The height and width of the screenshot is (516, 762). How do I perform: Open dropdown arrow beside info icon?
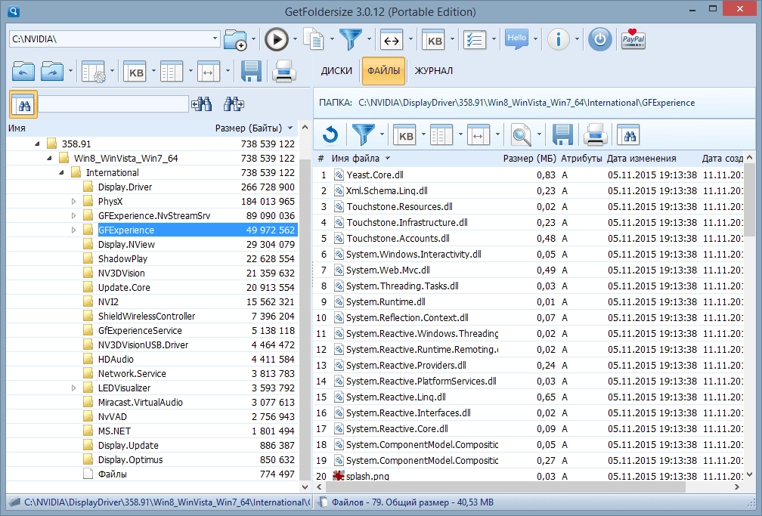(577, 39)
